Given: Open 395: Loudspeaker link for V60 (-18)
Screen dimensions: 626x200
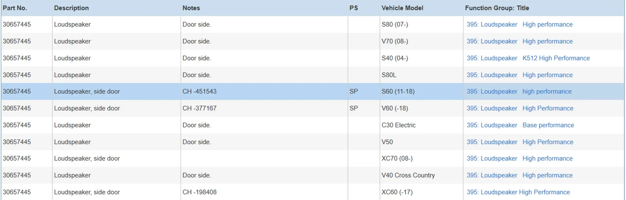Looking at the screenshot, I should (x=492, y=108).
